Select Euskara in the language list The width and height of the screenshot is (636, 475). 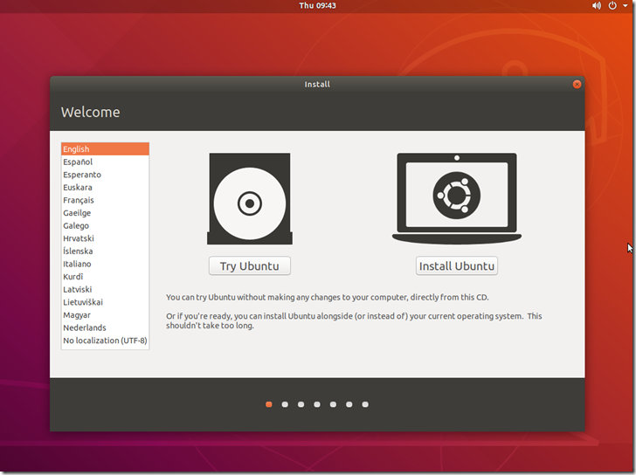click(x=105, y=187)
